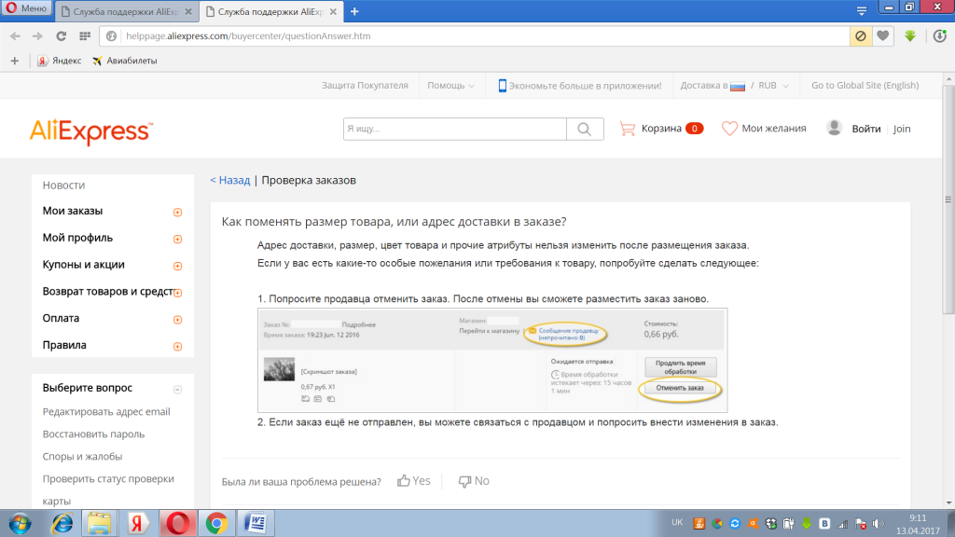Open downloads with green arrow icon
The width and height of the screenshot is (955, 537).
coord(910,36)
